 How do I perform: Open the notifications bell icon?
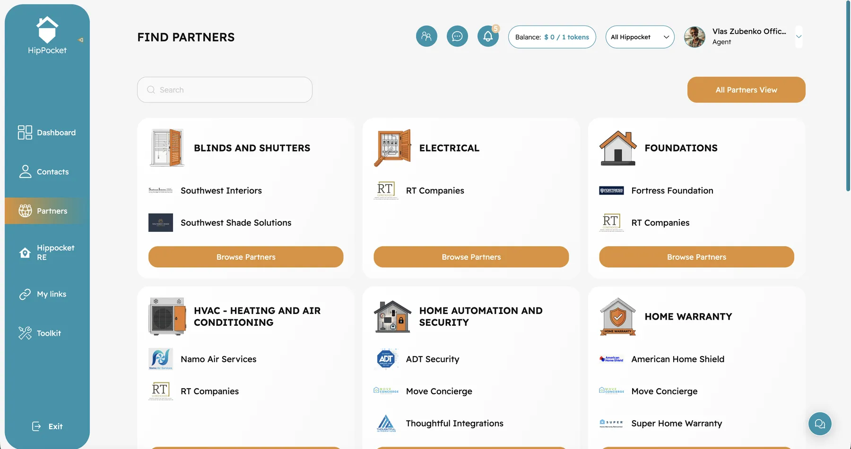(488, 36)
